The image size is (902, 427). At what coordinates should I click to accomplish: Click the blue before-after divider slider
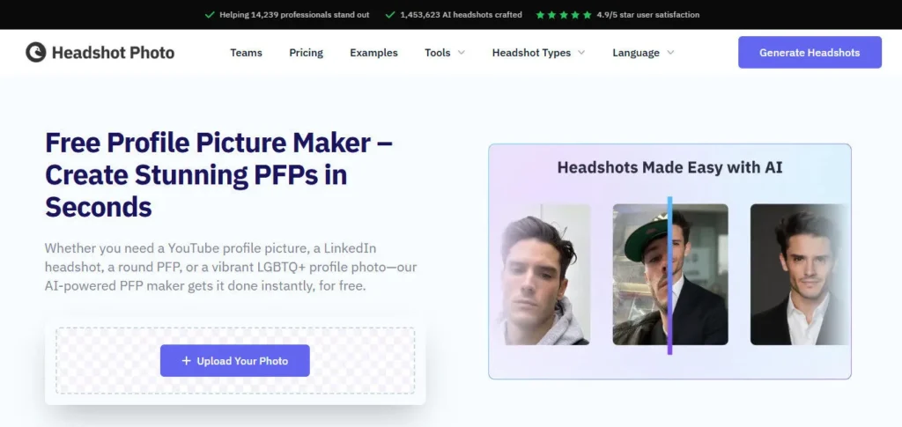click(669, 276)
